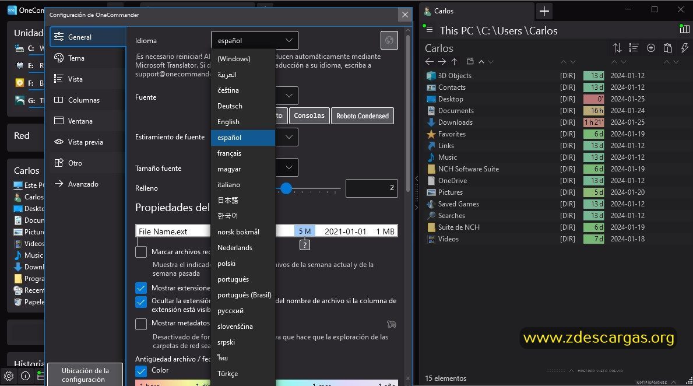
Task: Pick Nederlands from the language list
Action: [x=243, y=248]
